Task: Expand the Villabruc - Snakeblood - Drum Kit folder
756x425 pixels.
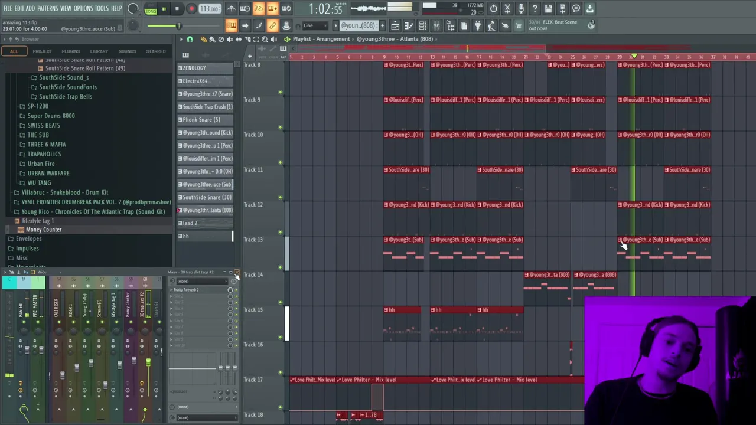Action: click(65, 192)
